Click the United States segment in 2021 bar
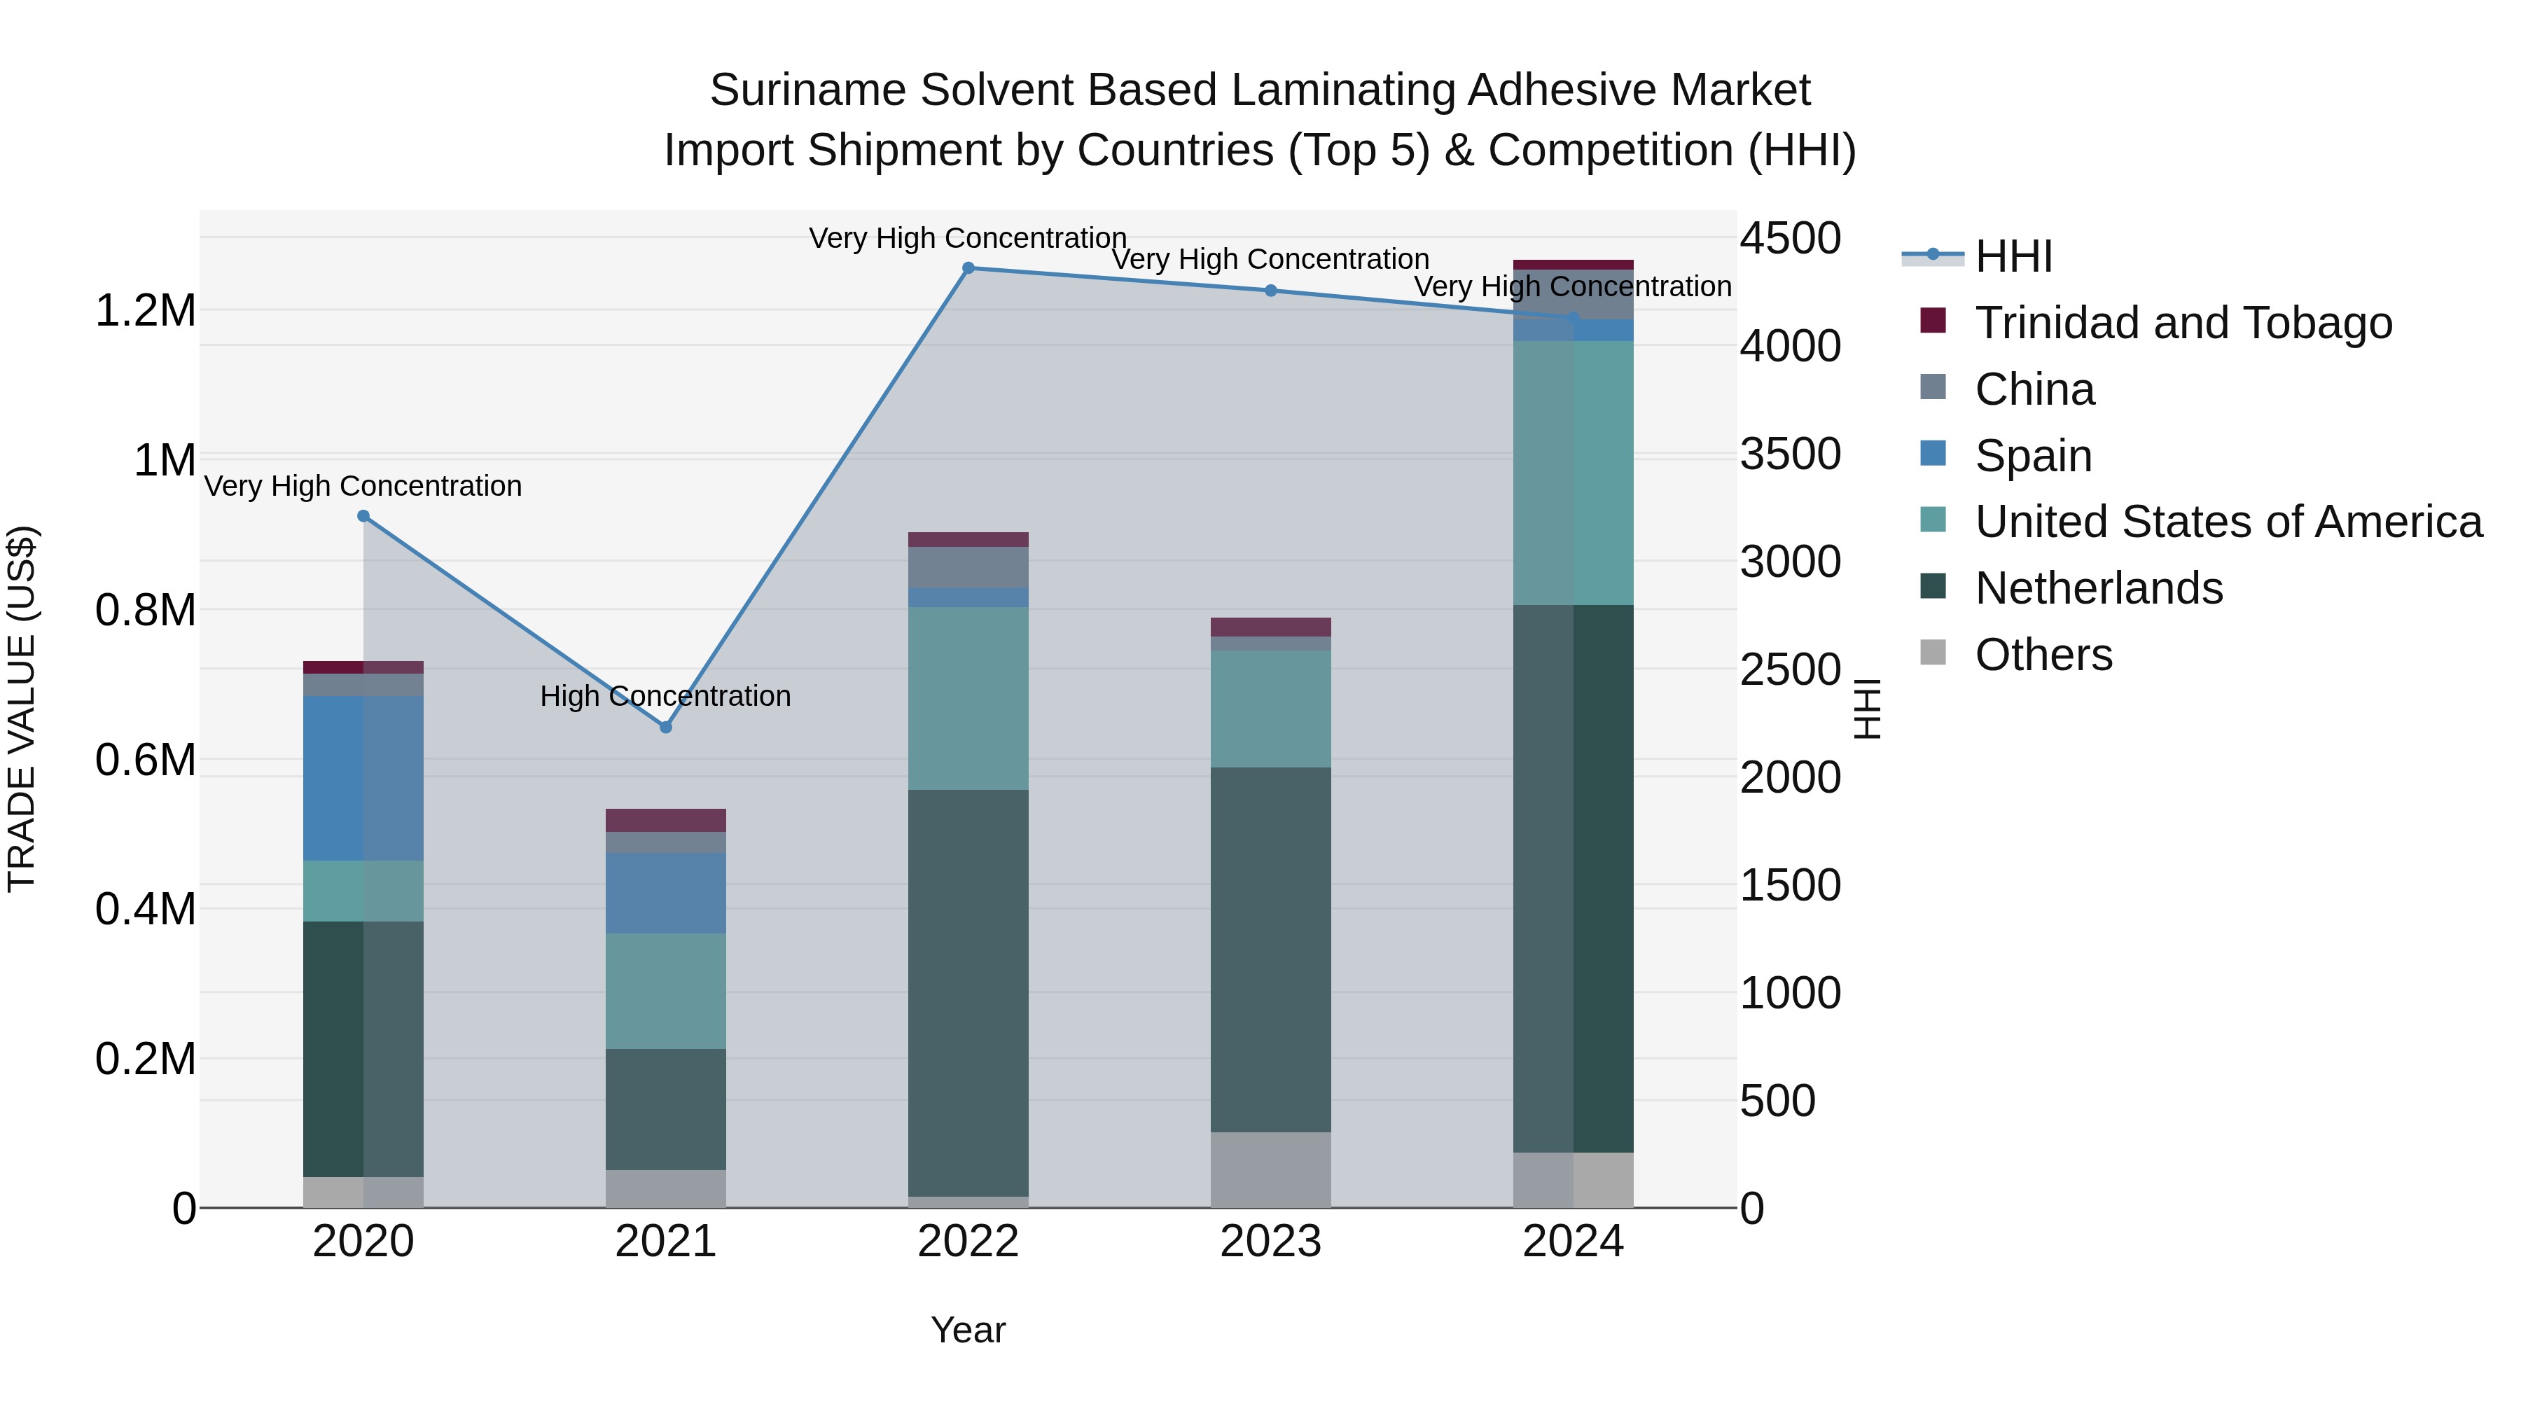 tap(665, 992)
